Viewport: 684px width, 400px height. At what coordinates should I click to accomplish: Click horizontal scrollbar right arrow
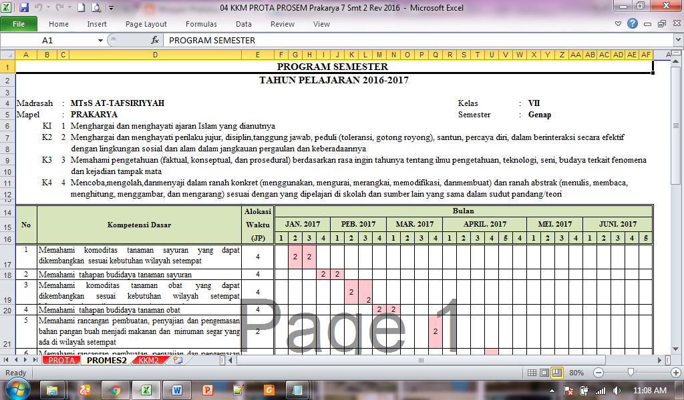pyautogui.click(x=659, y=360)
